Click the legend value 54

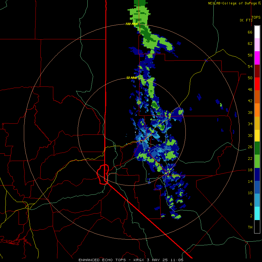pyautogui.click(x=250, y=66)
